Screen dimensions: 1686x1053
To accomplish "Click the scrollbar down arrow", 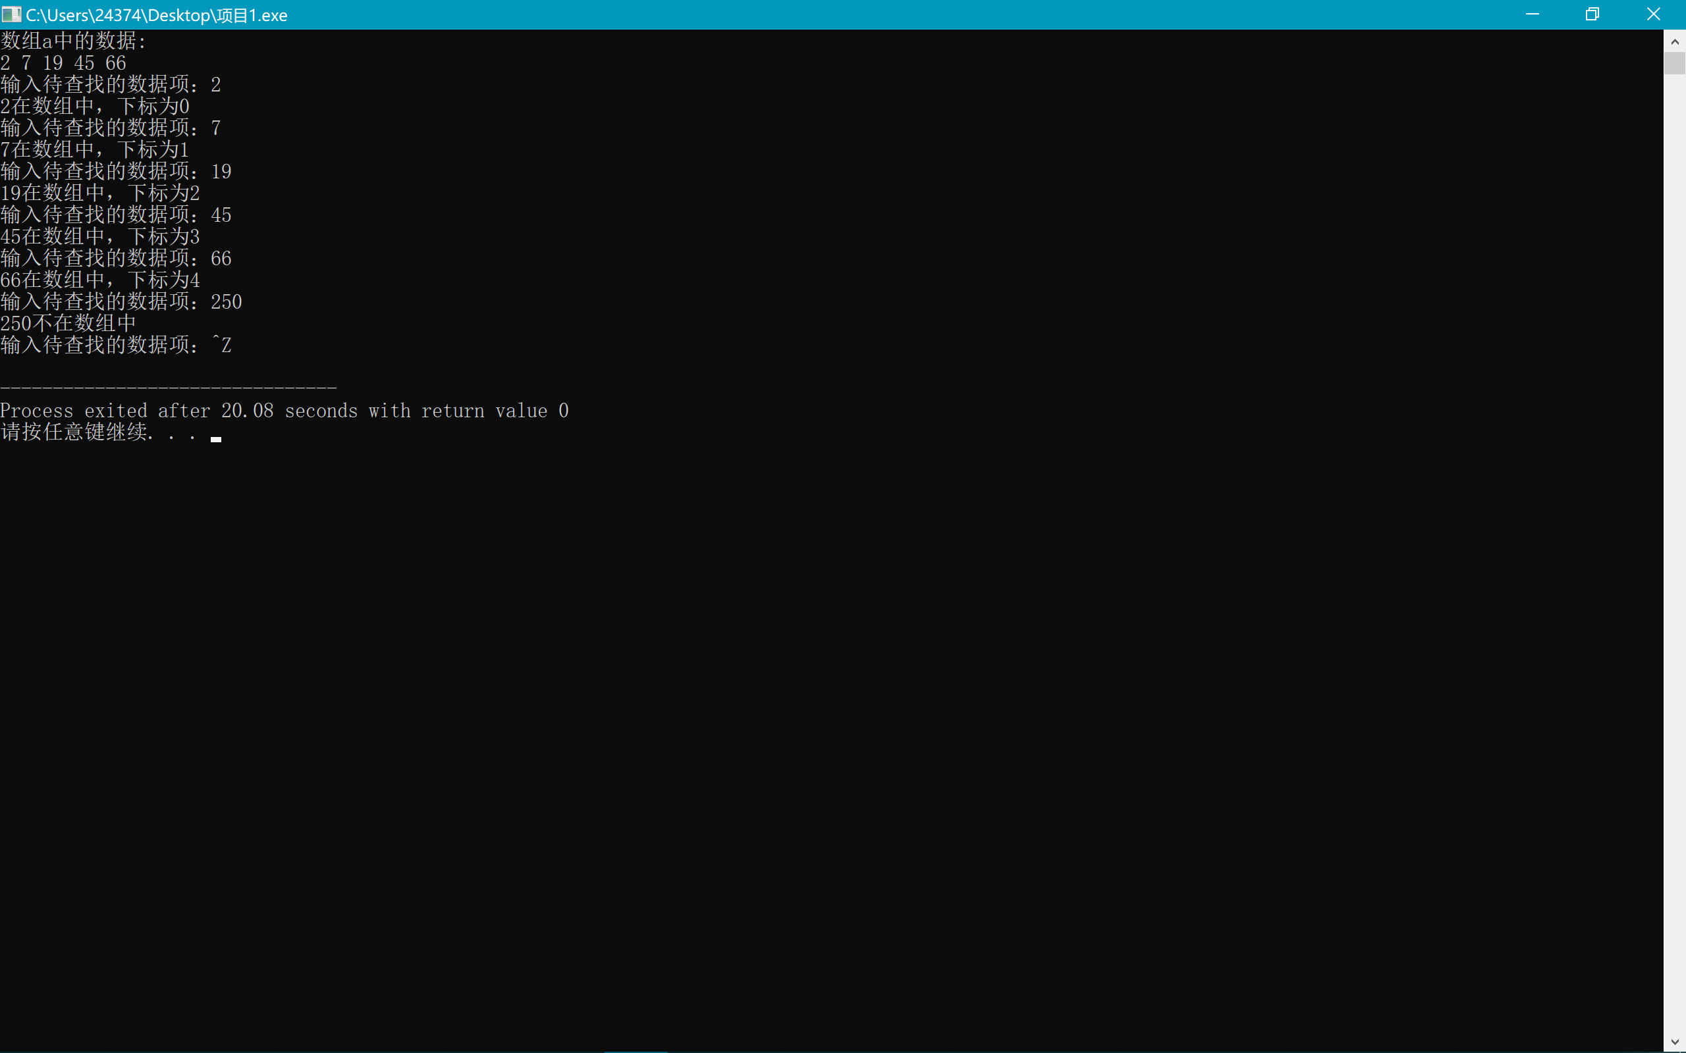I will 1675,1042.
